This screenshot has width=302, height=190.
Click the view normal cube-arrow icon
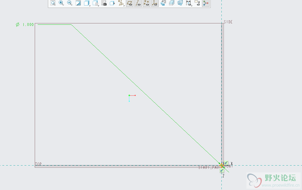pos(112,3)
